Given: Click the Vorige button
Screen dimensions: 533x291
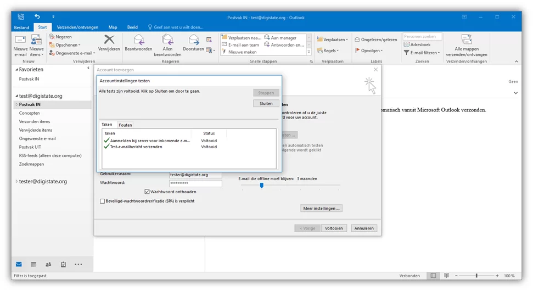Looking at the screenshot, I should pyautogui.click(x=307, y=228).
